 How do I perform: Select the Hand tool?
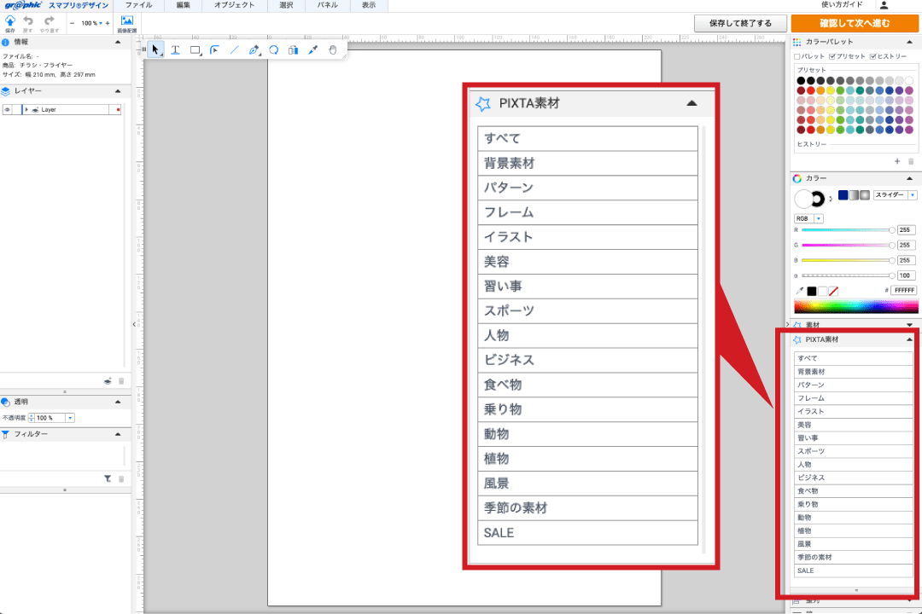tap(333, 49)
